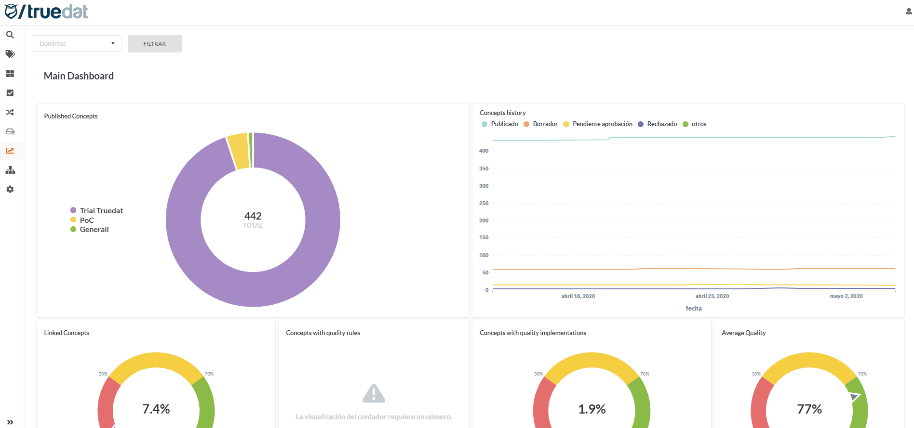914x428 pixels.
Task: Click the purple Trial Truedat legend swatch
Action: pyautogui.click(x=73, y=210)
